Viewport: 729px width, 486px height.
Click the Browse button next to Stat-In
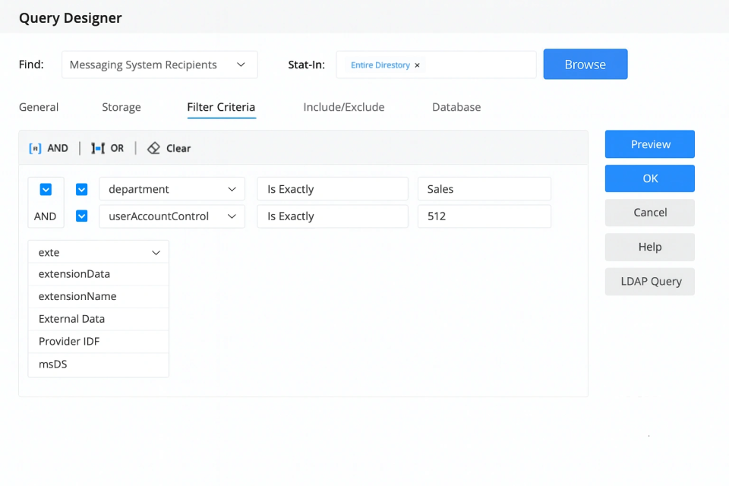coord(585,65)
